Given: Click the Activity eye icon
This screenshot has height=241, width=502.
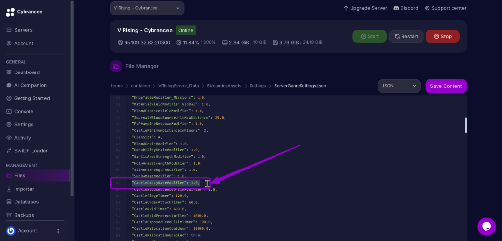Looking at the screenshot, I should pos(9,138).
